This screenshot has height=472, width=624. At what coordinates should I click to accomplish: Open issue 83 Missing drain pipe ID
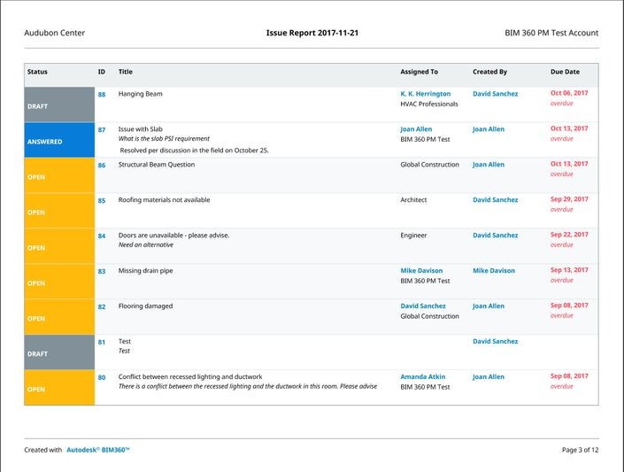click(x=102, y=271)
